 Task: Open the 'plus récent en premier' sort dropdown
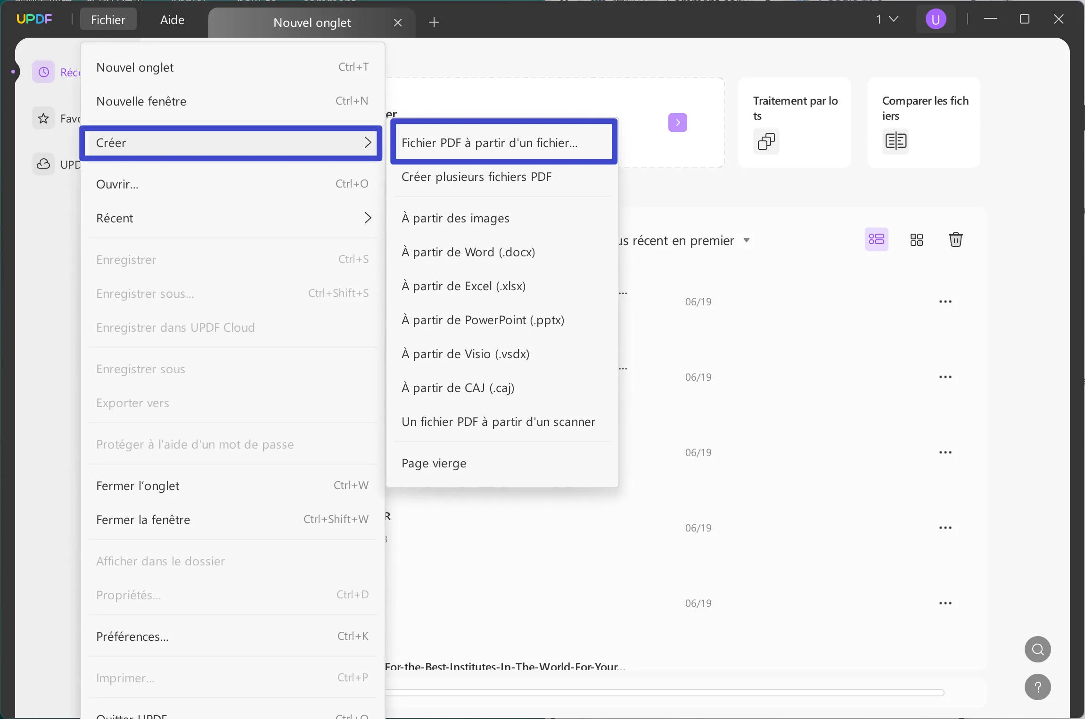point(747,240)
